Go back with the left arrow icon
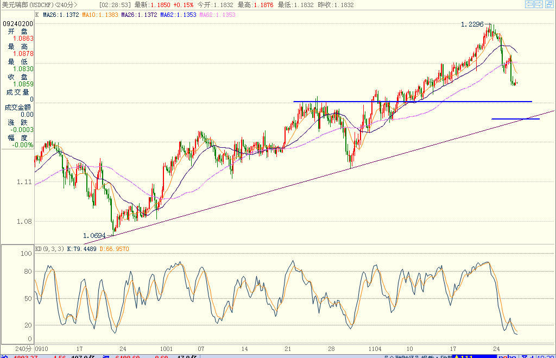The height and width of the screenshot is (358, 556). [529, 4]
